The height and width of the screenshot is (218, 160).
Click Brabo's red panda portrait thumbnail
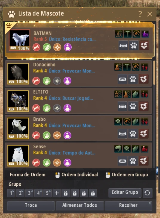pos(18,128)
